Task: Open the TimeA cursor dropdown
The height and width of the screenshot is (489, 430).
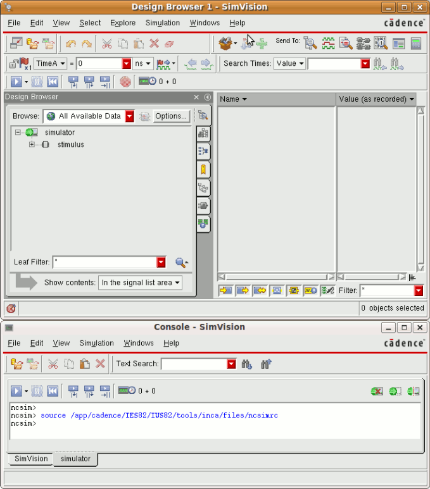Action: [x=50, y=64]
